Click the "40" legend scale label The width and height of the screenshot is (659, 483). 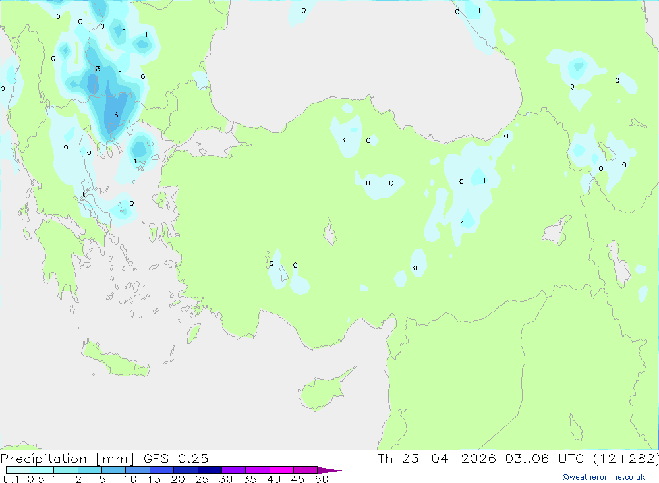tap(273, 479)
